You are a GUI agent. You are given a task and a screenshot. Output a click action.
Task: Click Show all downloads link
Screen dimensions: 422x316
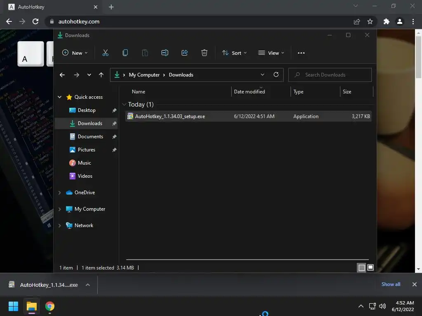pyautogui.click(x=391, y=284)
